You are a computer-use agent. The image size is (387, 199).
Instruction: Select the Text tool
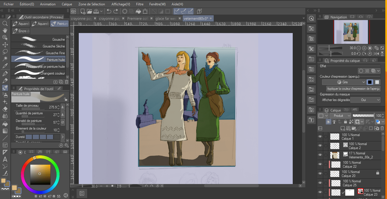click(5, 159)
